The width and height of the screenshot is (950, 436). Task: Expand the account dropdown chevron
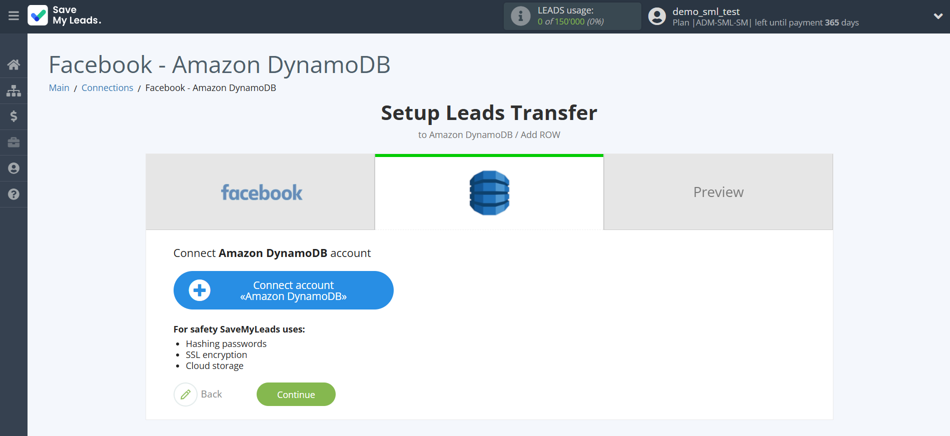[938, 16]
